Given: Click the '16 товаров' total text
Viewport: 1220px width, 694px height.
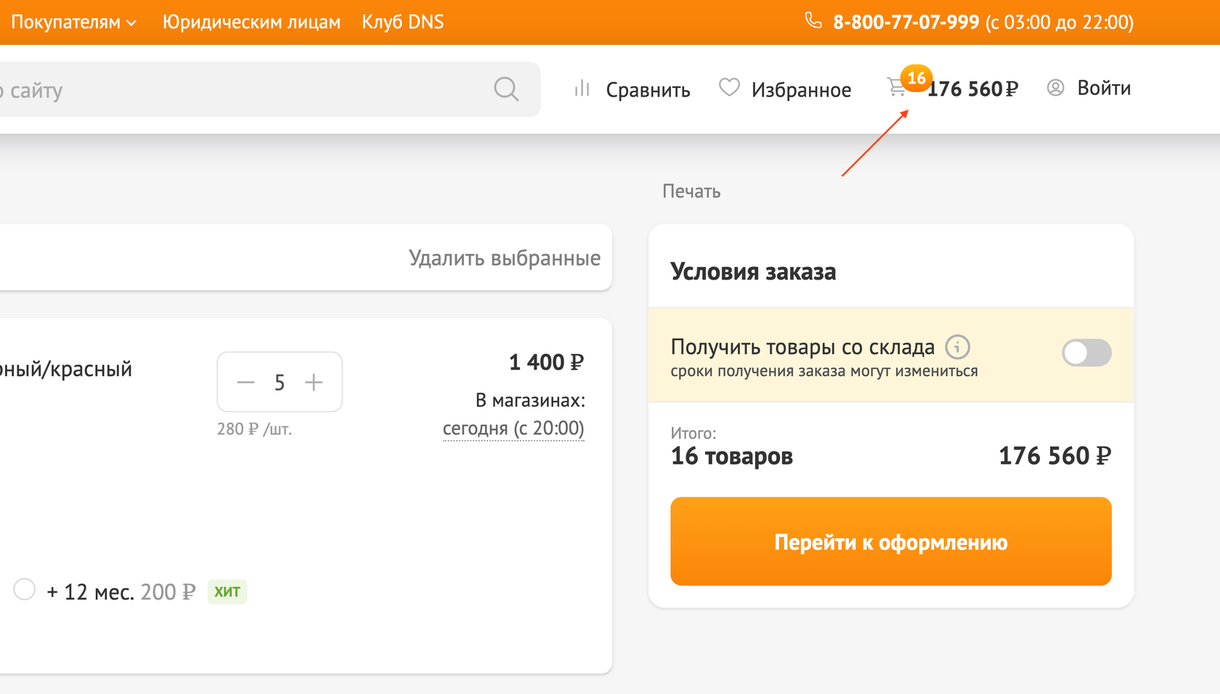Looking at the screenshot, I should tap(732, 456).
